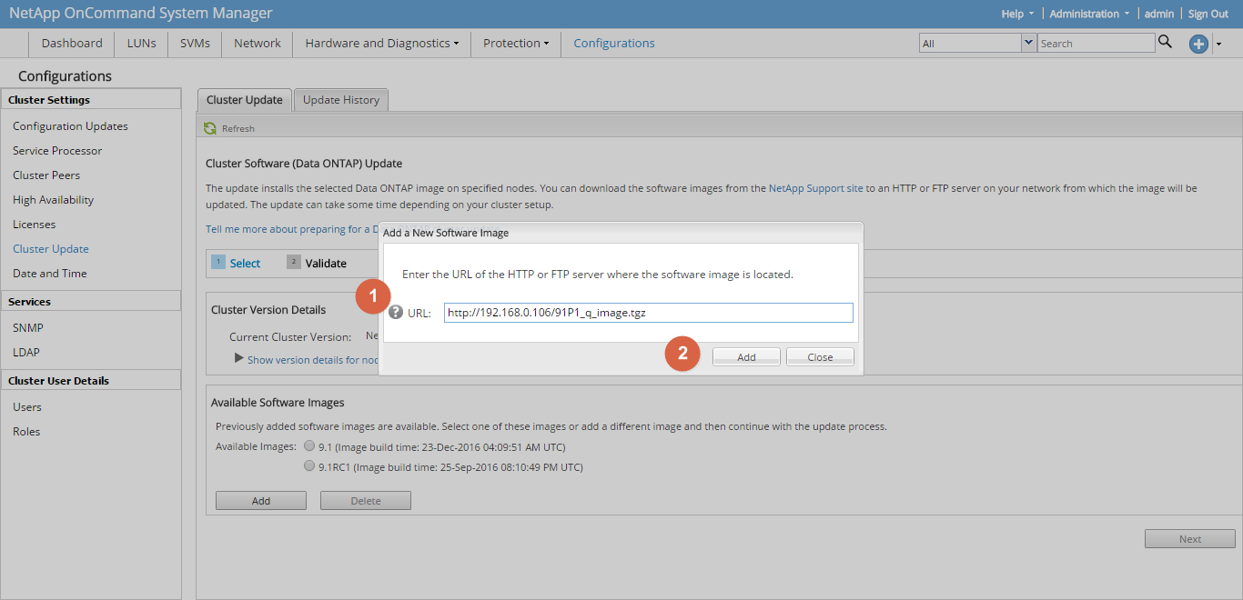
Task: Select Cluster Update in sidebar
Action: point(51,249)
